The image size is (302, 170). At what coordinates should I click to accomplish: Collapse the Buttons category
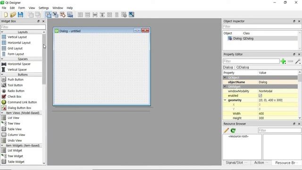pyautogui.click(x=2, y=75)
